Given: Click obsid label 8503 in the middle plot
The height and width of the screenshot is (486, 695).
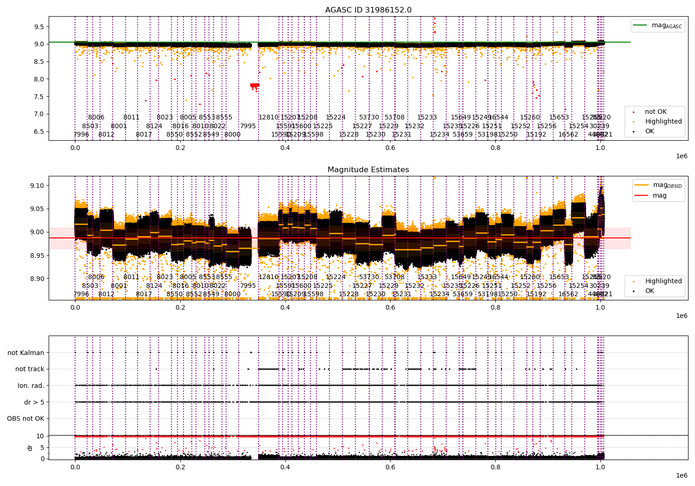Looking at the screenshot, I should (90, 286).
